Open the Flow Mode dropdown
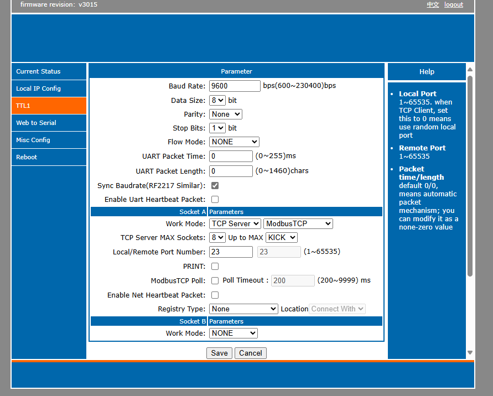Screen dimensions: 493x396 point(234,142)
